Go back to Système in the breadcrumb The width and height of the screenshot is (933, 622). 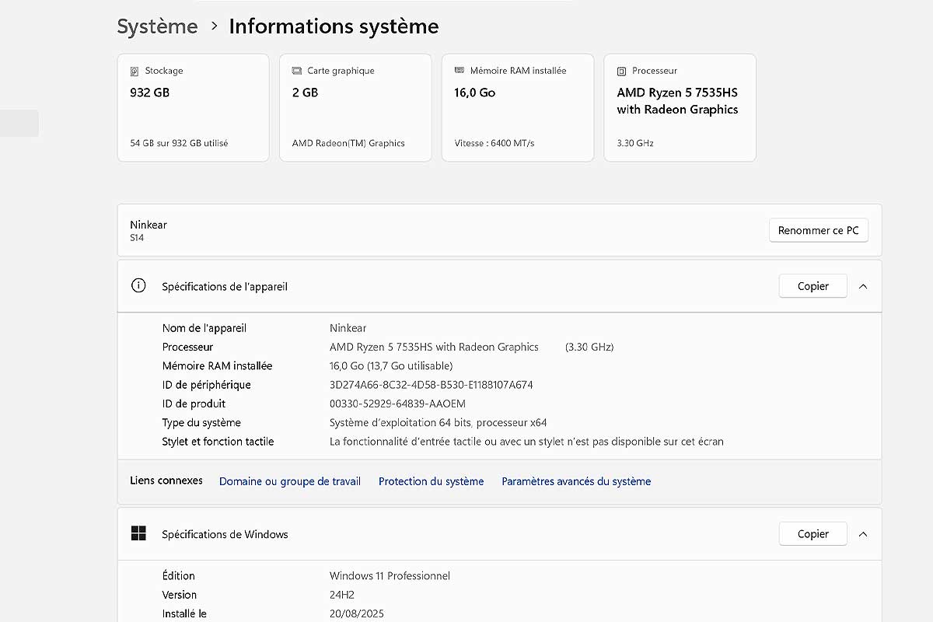[158, 26]
